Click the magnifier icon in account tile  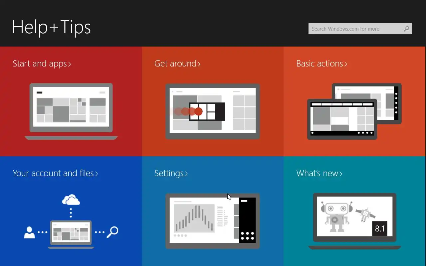(112, 232)
